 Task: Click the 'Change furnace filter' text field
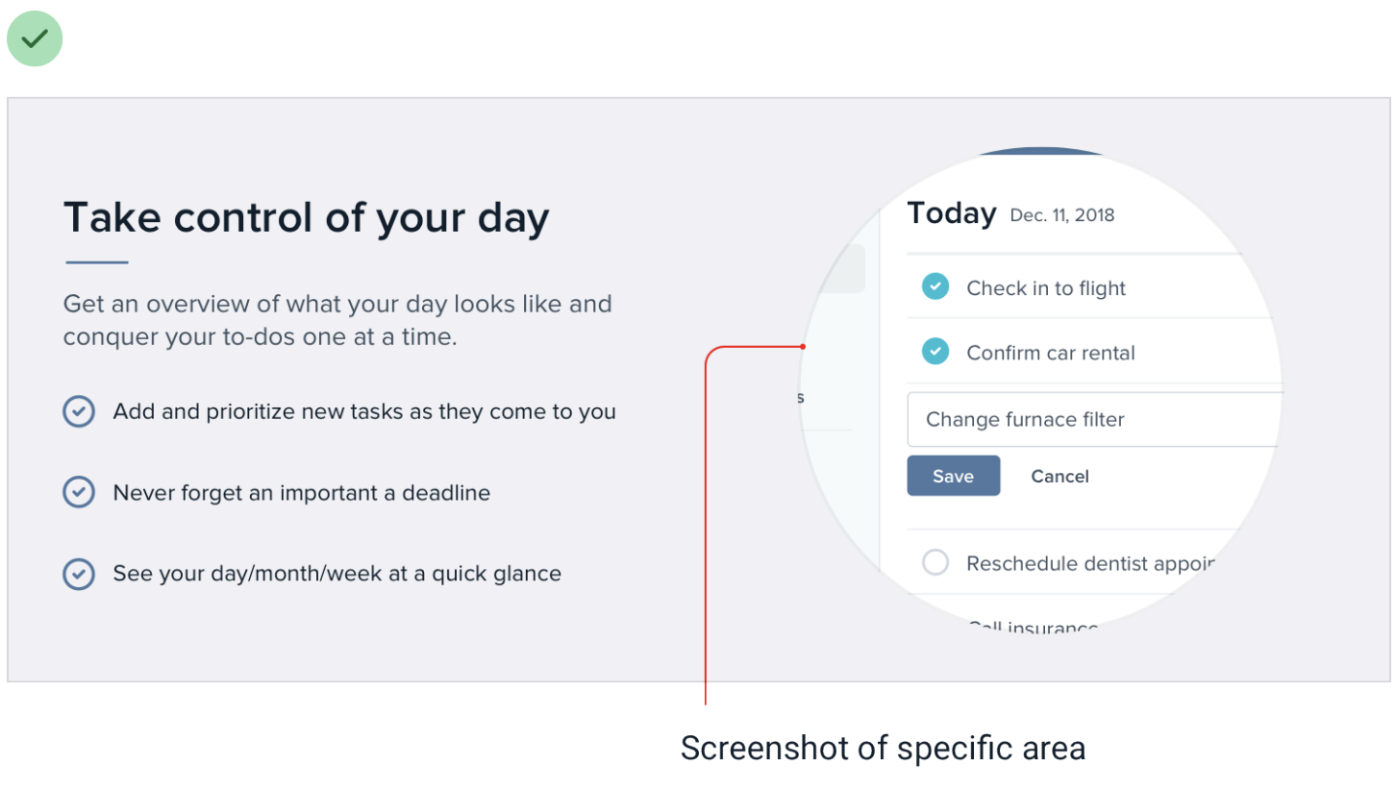pos(1091,420)
